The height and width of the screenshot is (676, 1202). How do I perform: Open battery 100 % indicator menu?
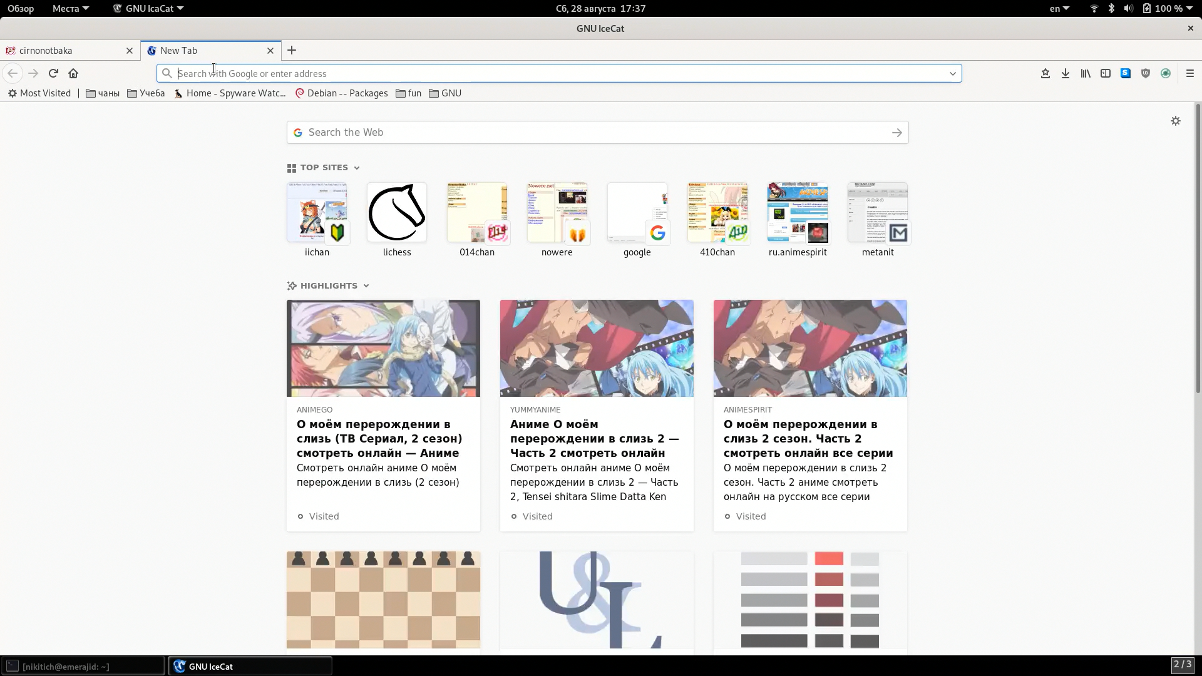pos(1168,8)
